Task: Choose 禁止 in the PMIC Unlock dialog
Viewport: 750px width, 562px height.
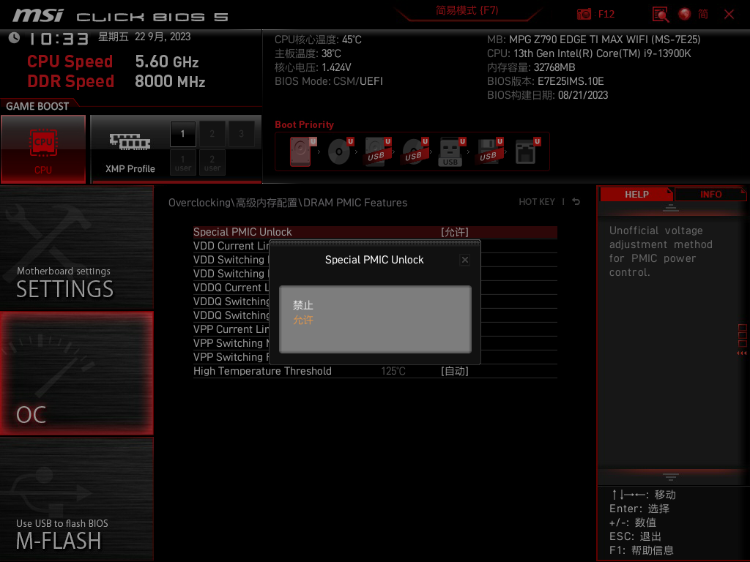Action: (x=302, y=305)
